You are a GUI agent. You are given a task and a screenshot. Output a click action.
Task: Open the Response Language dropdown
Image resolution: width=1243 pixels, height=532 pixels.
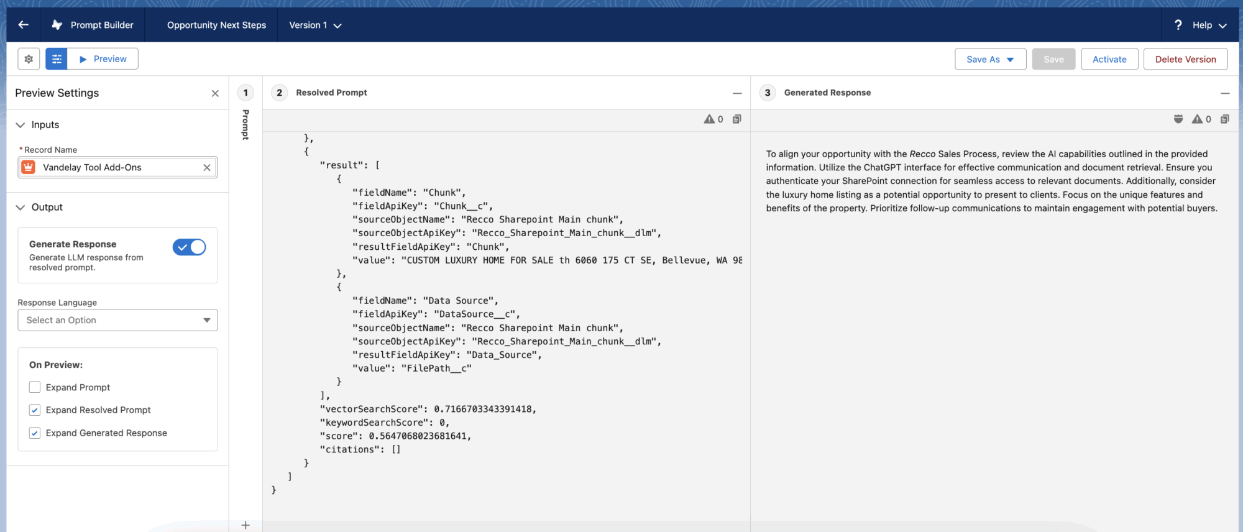point(117,320)
